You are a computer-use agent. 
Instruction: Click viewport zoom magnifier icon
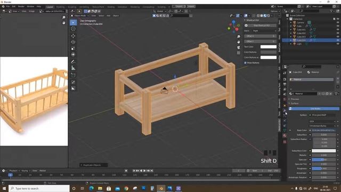coord(239,37)
